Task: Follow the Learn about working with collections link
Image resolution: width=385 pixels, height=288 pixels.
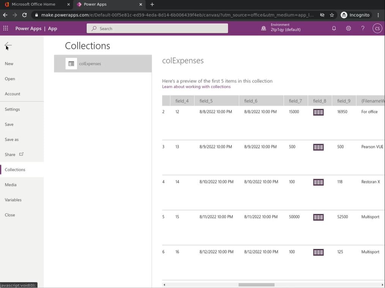Action: 196,87
